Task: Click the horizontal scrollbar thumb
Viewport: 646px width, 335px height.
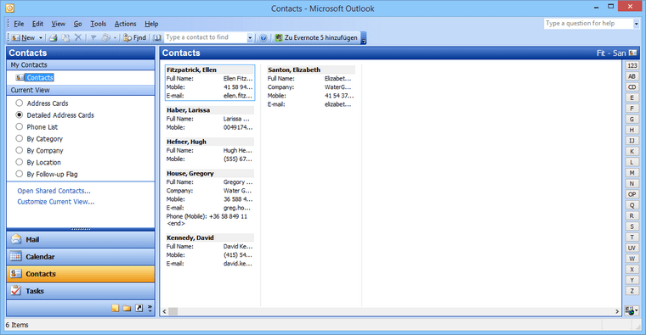Action: 173,311
